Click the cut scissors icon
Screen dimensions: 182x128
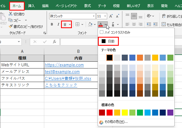[x=11, y=14]
